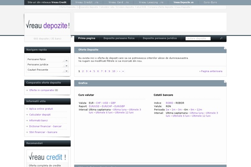The height and width of the screenshot is (167, 251).
Task: Open Depozite persoane fizice tab
Action: tap(119, 38)
